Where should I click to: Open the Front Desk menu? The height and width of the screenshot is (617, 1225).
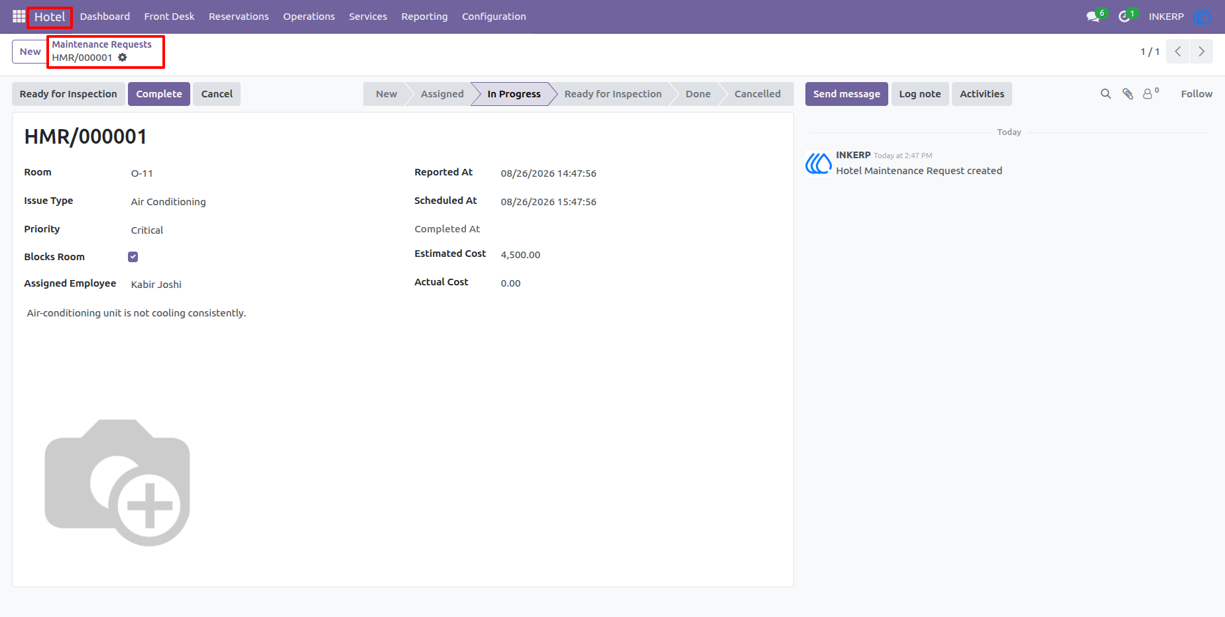(x=169, y=17)
